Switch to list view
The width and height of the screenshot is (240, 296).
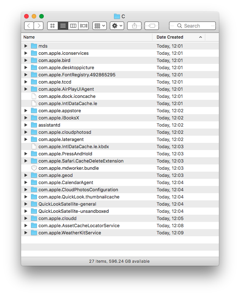(63, 26)
